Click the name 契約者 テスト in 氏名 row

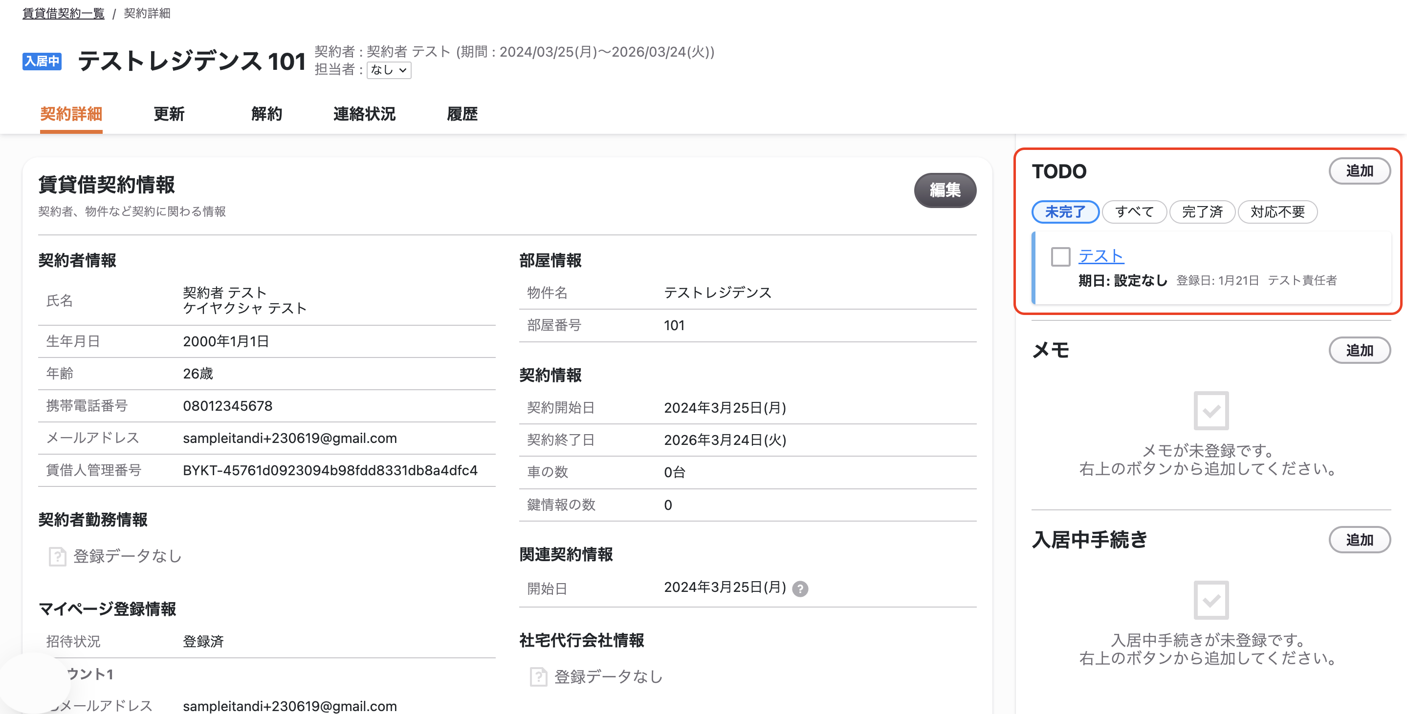point(224,293)
